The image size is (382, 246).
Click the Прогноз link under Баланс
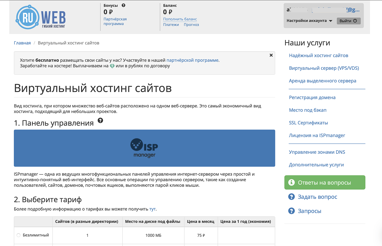(x=191, y=24)
